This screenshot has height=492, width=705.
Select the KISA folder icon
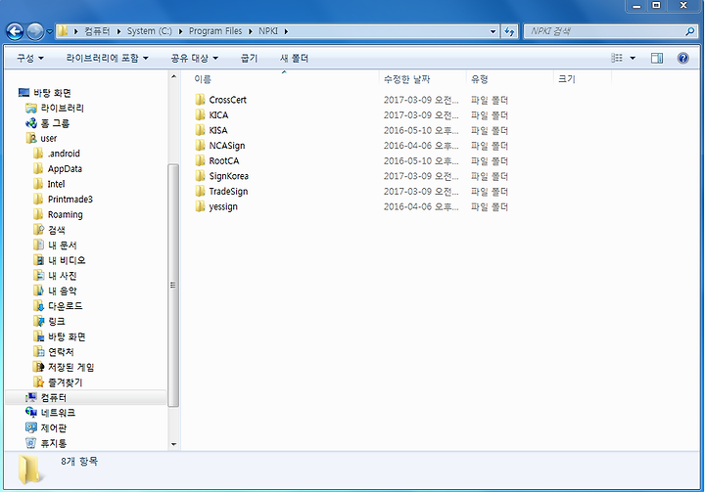tap(200, 130)
